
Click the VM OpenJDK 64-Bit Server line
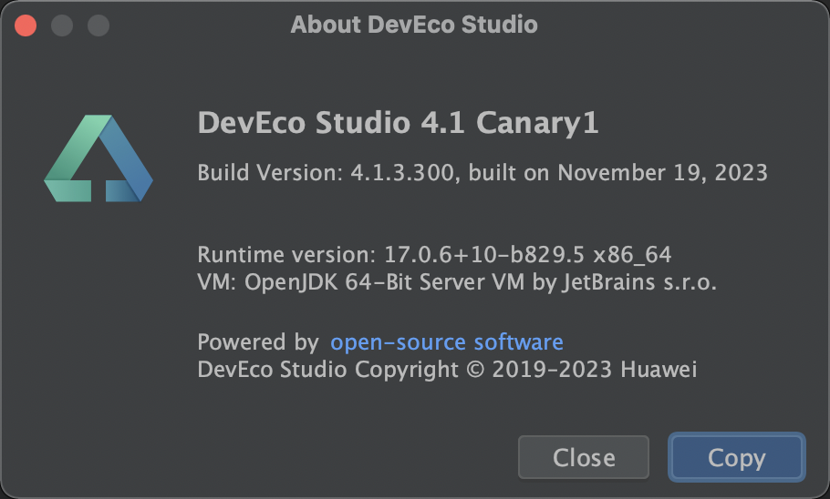[457, 281]
